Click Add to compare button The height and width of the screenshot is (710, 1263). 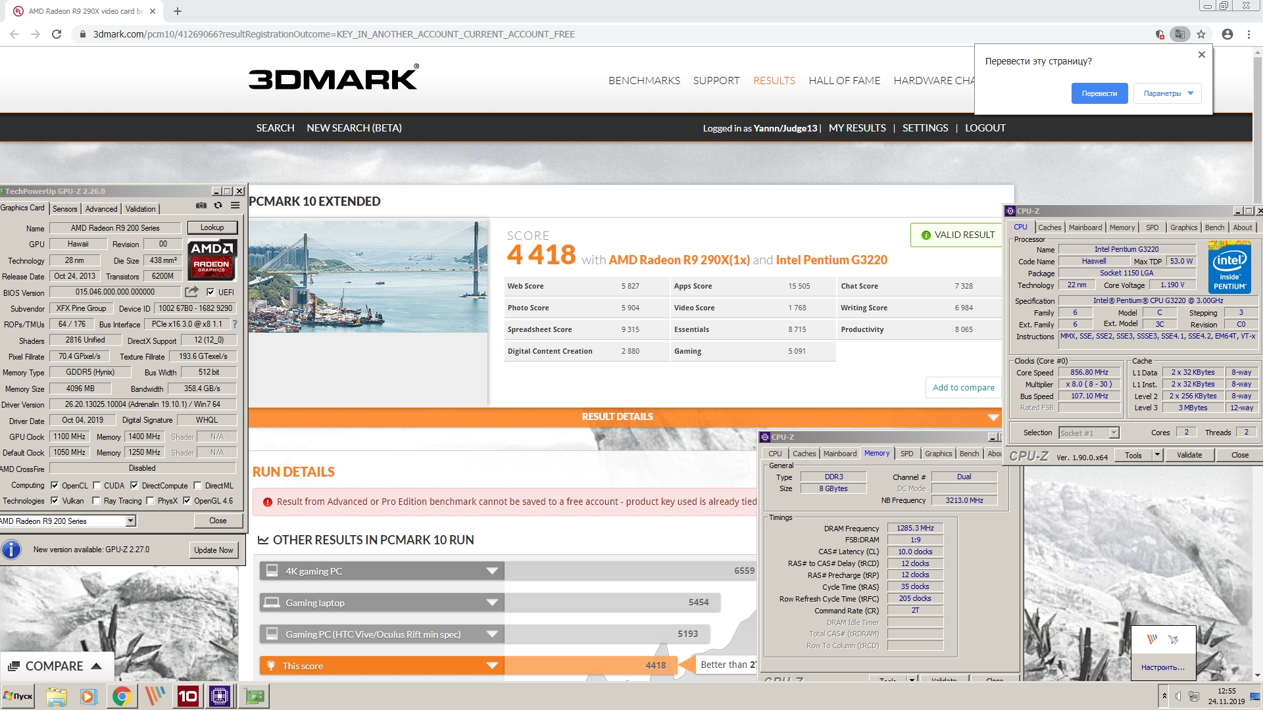(x=963, y=387)
